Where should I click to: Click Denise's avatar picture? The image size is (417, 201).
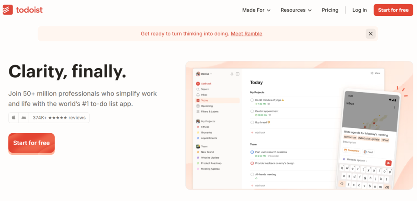(x=198, y=74)
